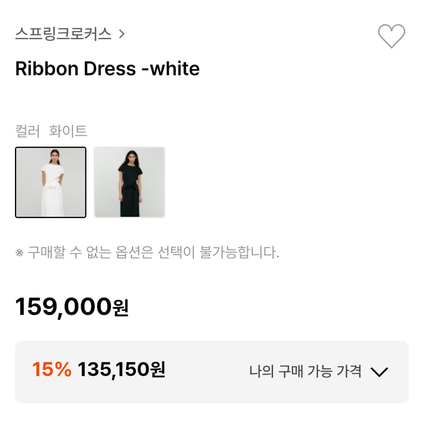The width and height of the screenshot is (421, 421).
Task: Click the discounted price 135,150원
Action: (121, 370)
